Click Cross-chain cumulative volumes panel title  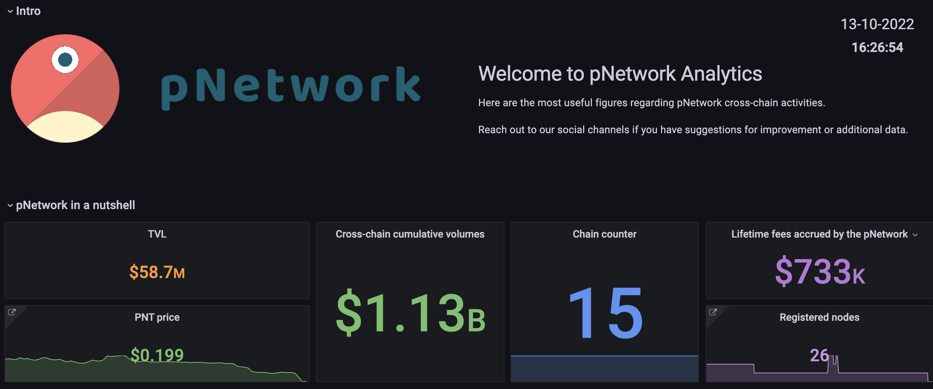pos(410,234)
